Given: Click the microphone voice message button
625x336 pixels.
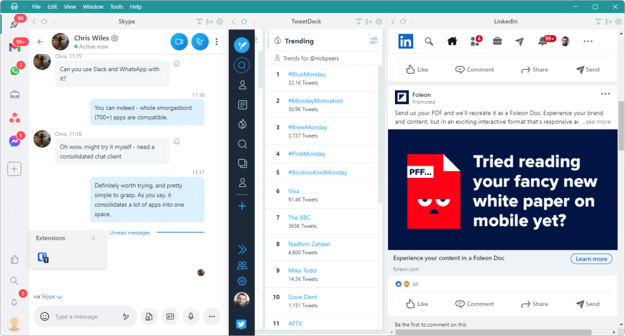Looking at the screenshot, I should [191, 317].
